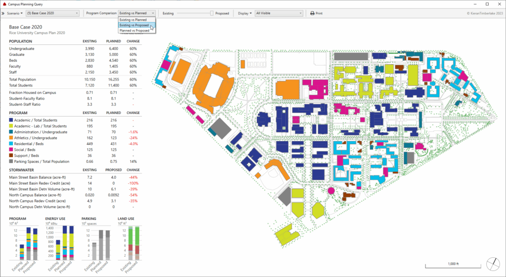Viewport: 506px width, 277px height.
Task: Click the north arrow compass icon
Action: (x=492, y=264)
